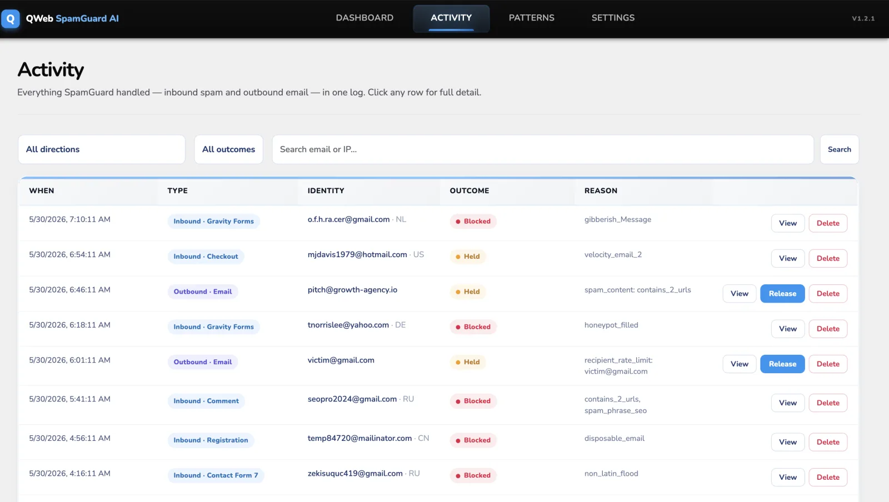
Task: View the pitch@growth-agency.io entry
Action: click(740, 294)
